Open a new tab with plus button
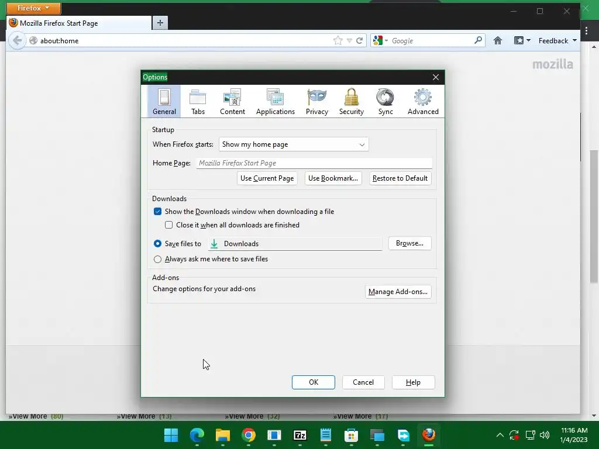The width and height of the screenshot is (599, 449). pos(160,23)
